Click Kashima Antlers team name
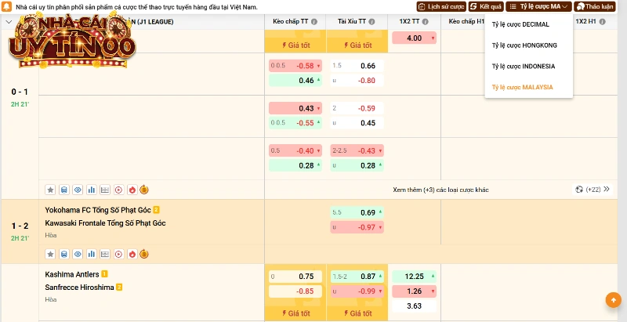The height and width of the screenshot is (322, 627). click(72, 274)
